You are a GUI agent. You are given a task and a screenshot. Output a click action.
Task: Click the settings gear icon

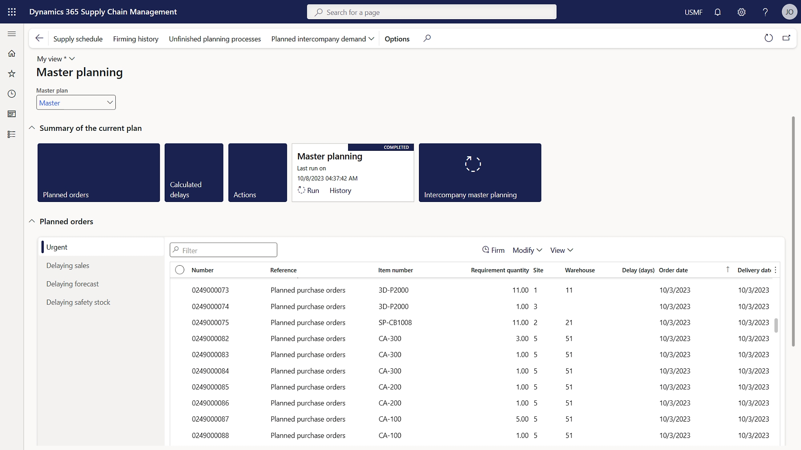tap(742, 12)
